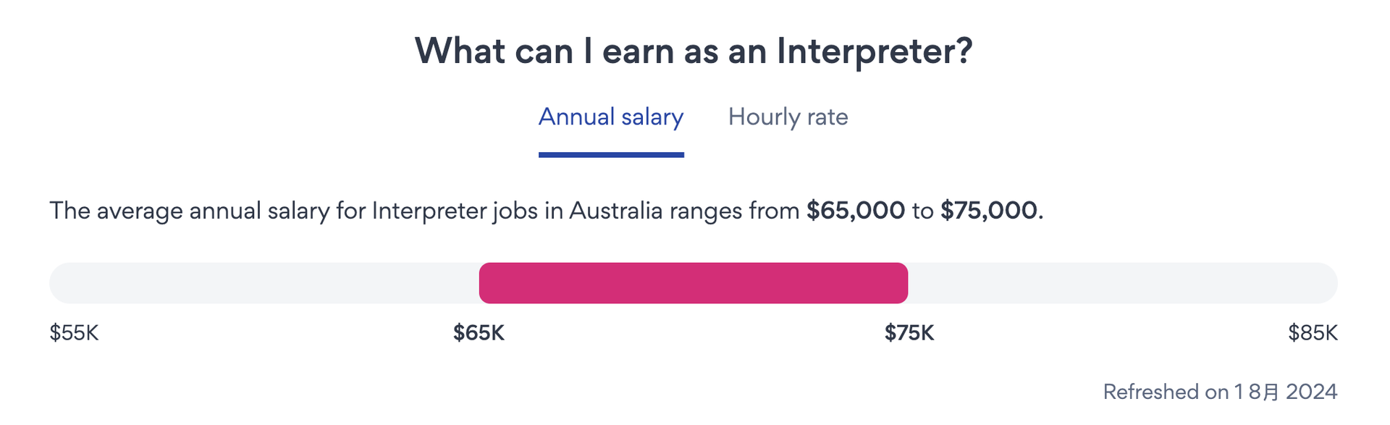Click the word 'Interpreter?' in the heading

tap(875, 51)
